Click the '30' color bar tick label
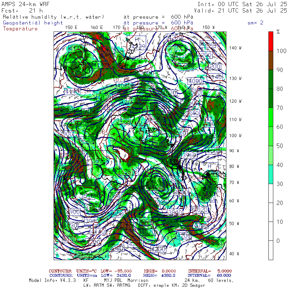 pyautogui.click(x=280, y=184)
